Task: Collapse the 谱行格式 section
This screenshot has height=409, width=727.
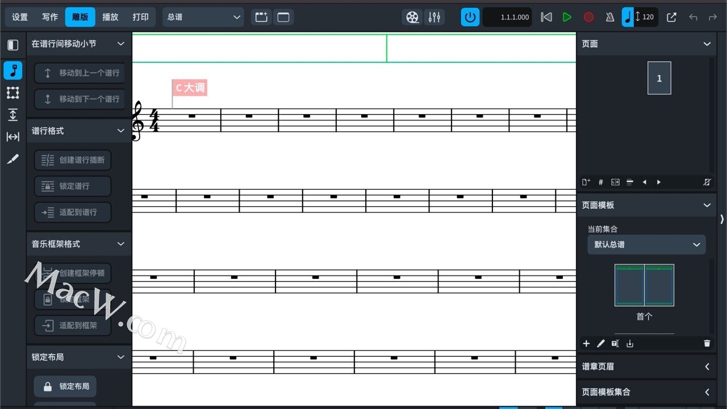Action: 120,131
